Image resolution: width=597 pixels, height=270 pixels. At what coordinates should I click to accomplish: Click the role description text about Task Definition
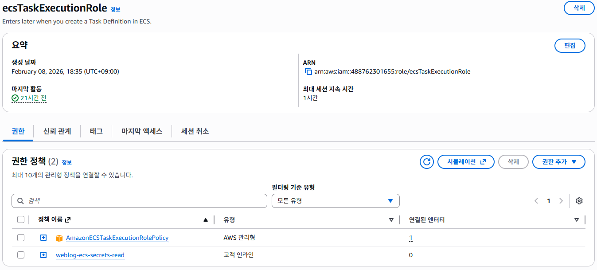click(x=77, y=21)
